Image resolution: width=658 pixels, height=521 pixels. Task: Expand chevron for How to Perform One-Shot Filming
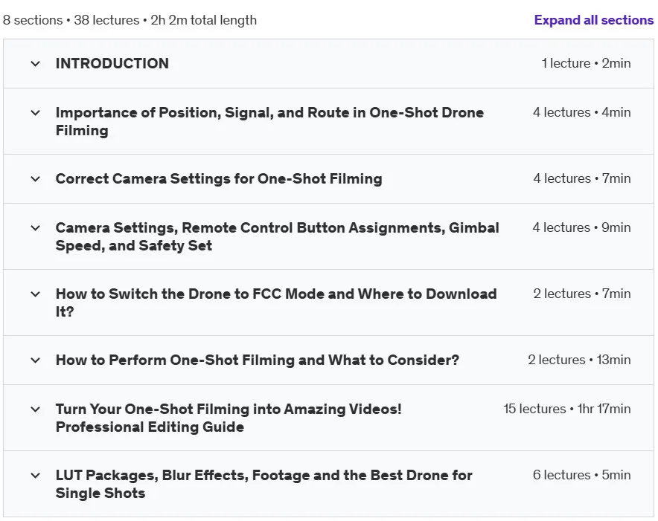36,360
